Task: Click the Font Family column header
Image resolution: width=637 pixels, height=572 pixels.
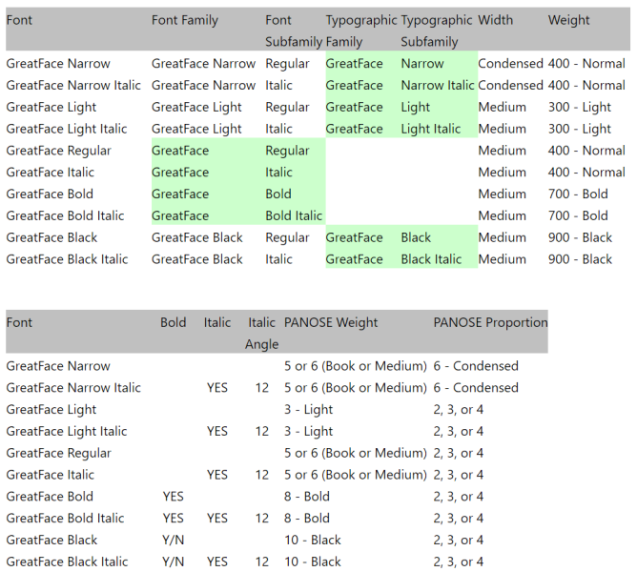Action: click(185, 20)
